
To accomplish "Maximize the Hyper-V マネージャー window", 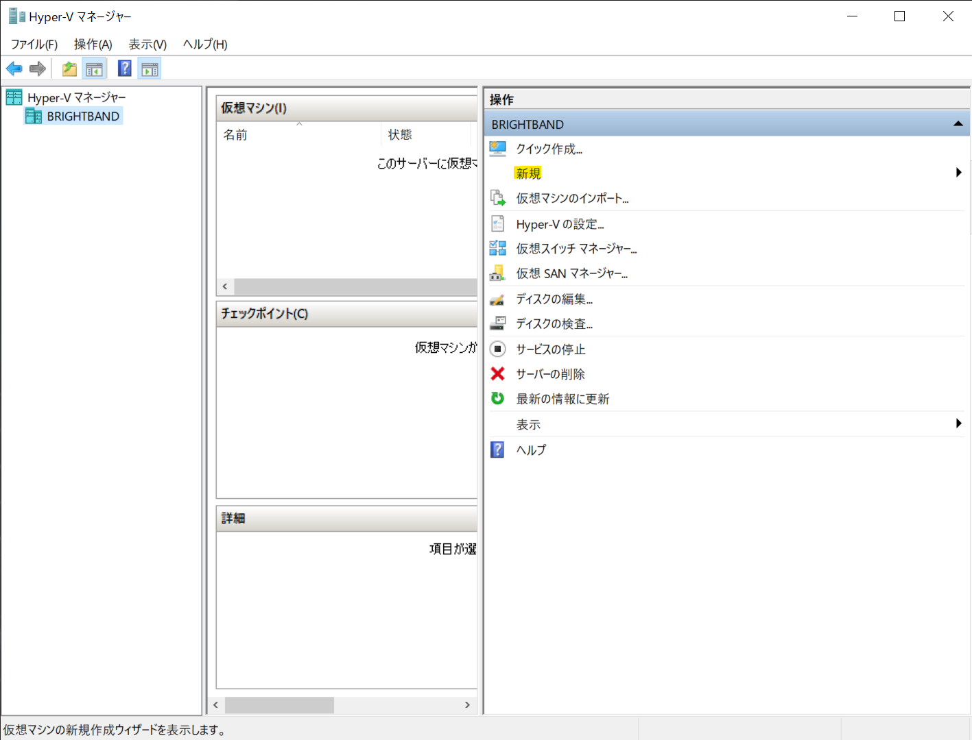I will pos(900,16).
